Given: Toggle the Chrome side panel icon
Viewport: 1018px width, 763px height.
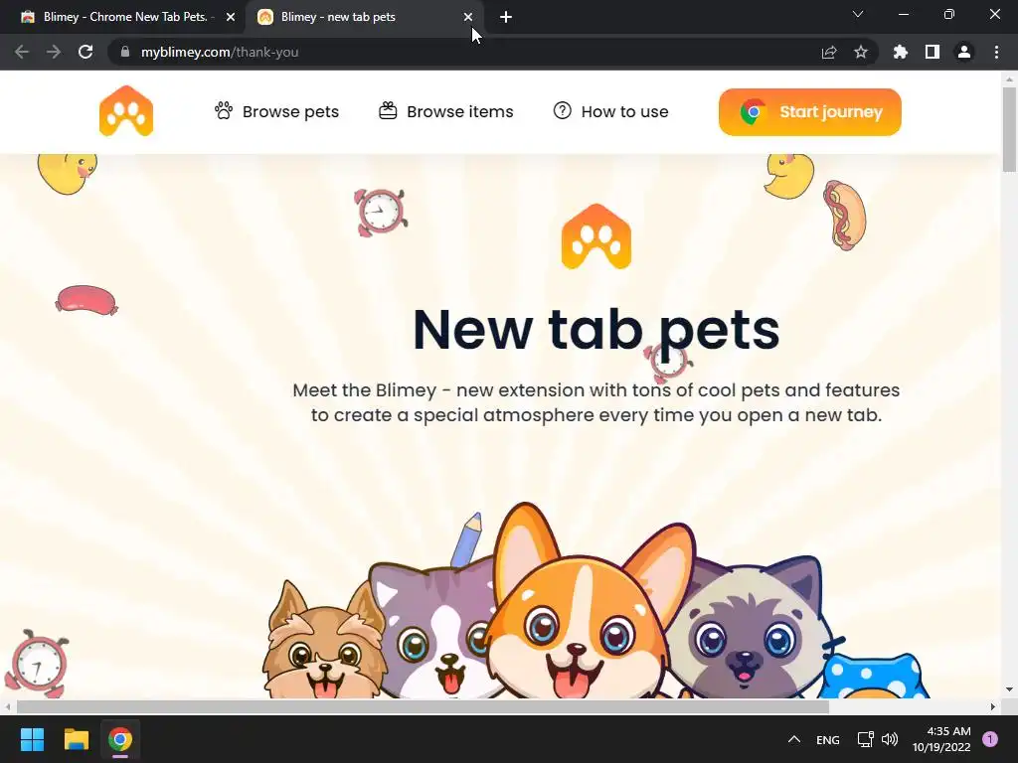Looking at the screenshot, I should (933, 52).
